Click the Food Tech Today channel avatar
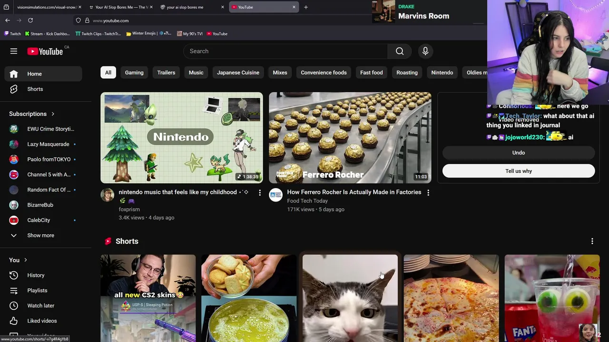The image size is (609, 342). [x=276, y=195]
